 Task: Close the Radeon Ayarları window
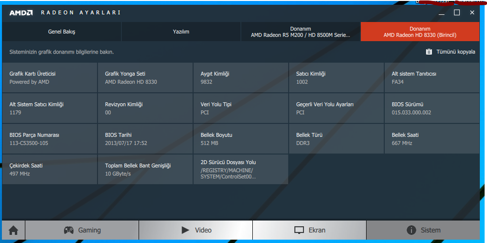coord(472,13)
